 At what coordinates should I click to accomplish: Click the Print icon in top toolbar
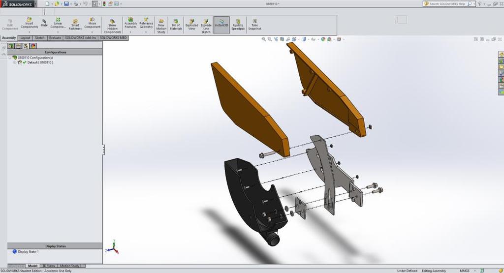[x=75, y=4]
